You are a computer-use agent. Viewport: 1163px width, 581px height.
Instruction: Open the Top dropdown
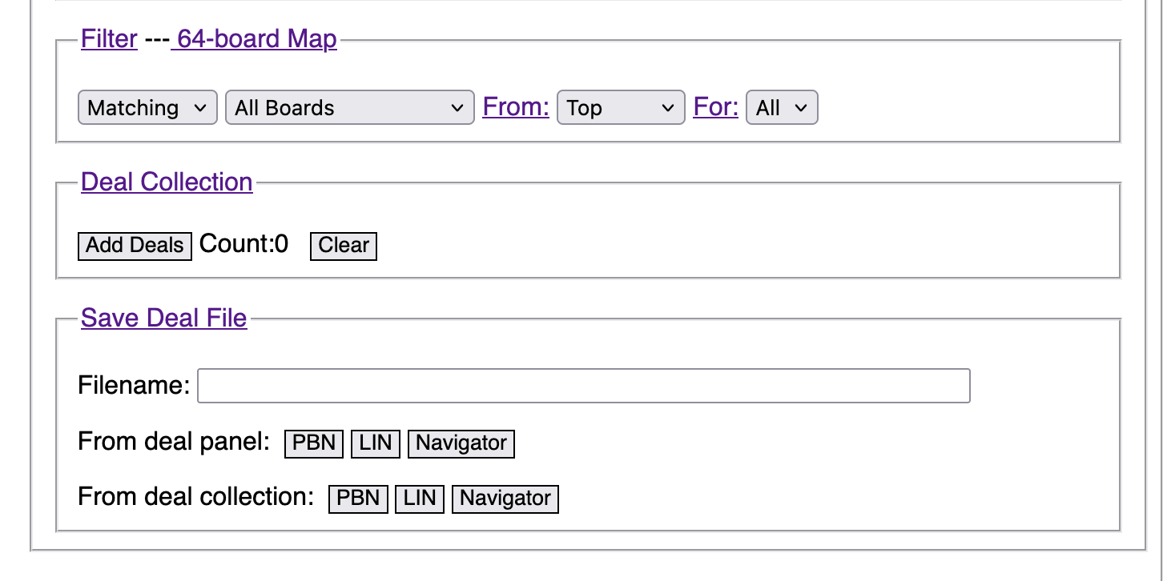[x=622, y=107]
